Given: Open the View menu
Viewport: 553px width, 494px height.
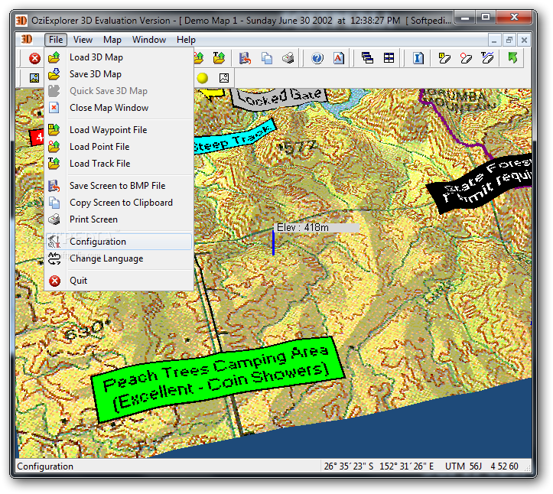Looking at the screenshot, I should point(83,40).
